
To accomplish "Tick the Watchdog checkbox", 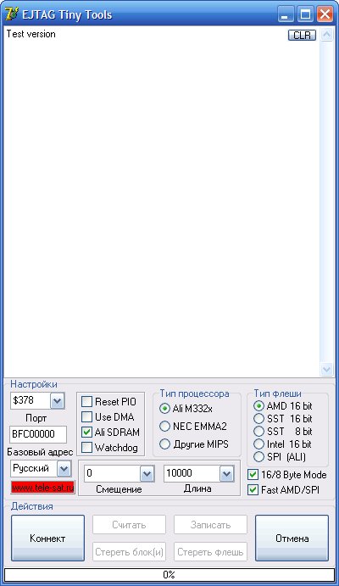I will [x=86, y=448].
